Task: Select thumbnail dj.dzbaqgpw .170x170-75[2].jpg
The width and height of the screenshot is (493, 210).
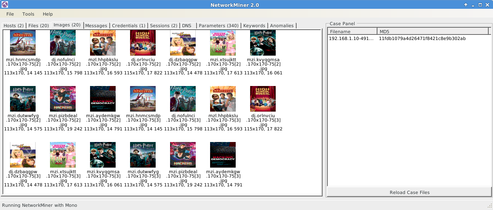Action: click(x=183, y=43)
